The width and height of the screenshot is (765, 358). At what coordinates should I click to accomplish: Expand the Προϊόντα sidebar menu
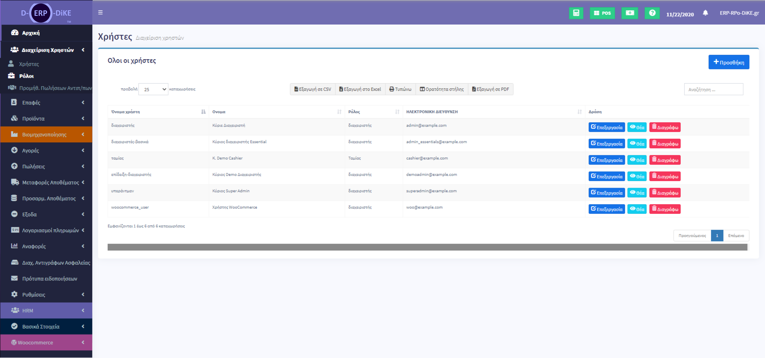point(46,119)
